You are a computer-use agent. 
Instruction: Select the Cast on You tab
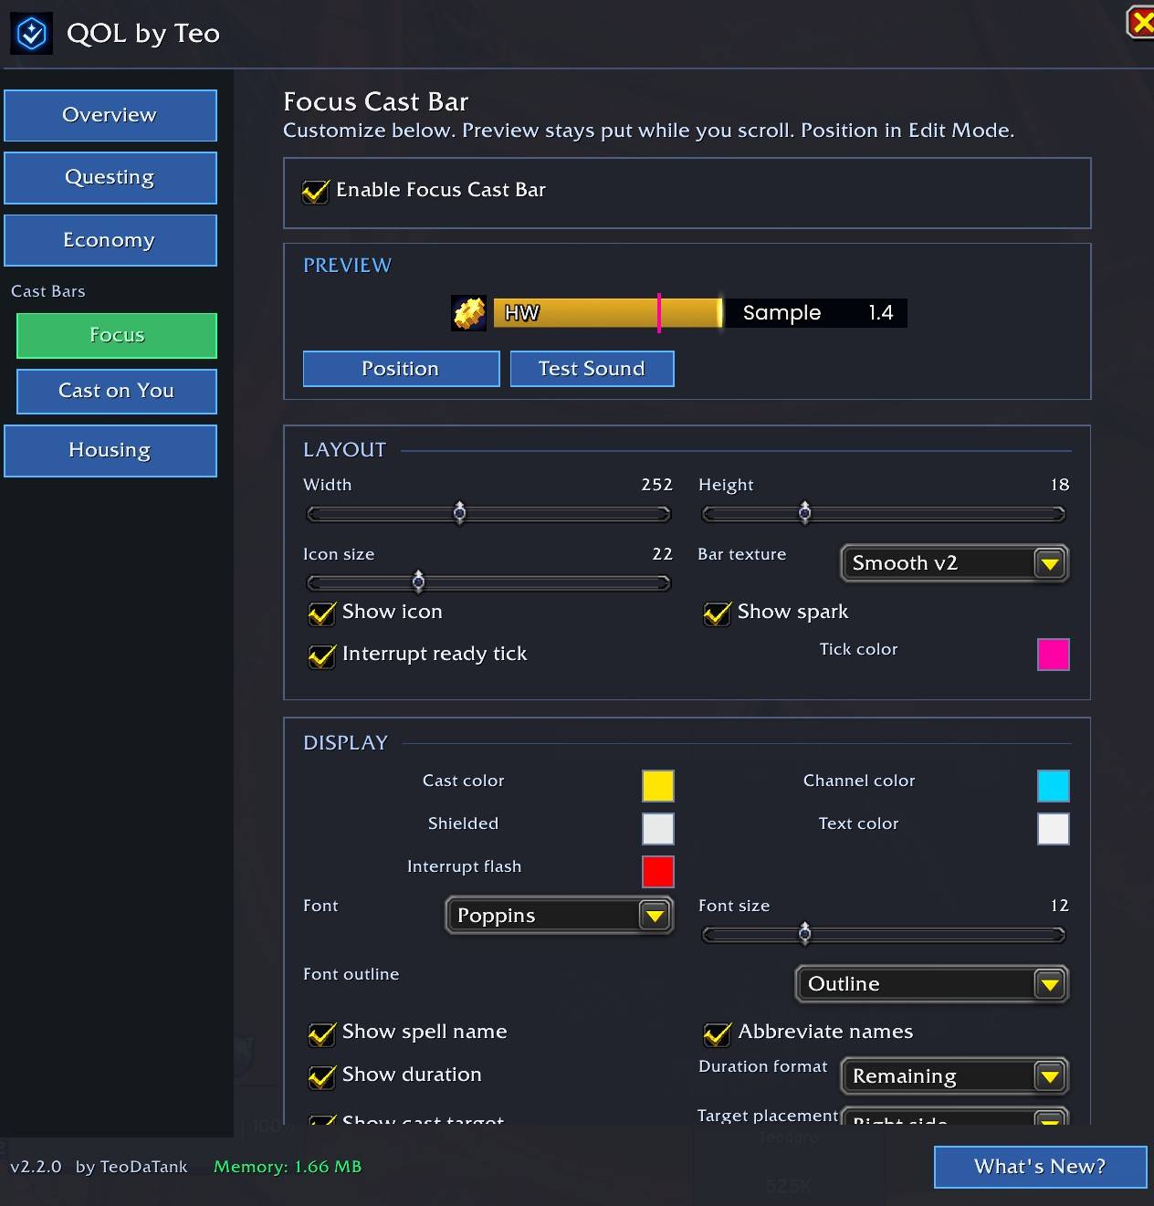click(117, 391)
